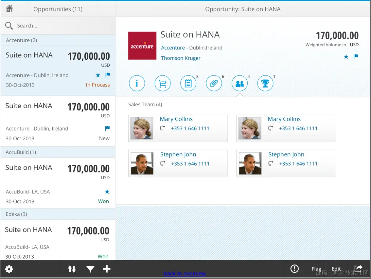Open top-right Mary Collins name link
The height and width of the screenshot is (279, 371).
[284, 119]
